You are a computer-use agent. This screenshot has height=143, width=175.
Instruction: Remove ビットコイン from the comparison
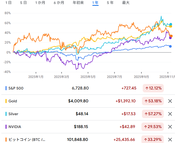pos(170,140)
